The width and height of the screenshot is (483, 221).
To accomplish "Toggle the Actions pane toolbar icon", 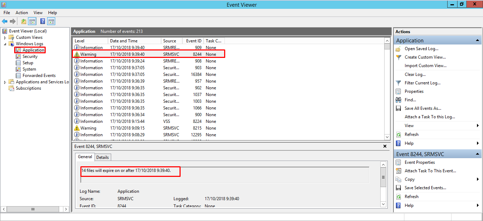I will click(x=51, y=21).
